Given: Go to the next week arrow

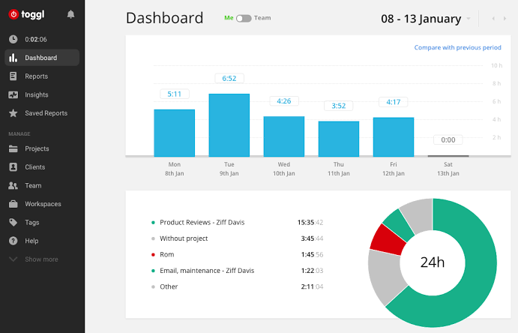Looking at the screenshot, I should pyautogui.click(x=505, y=18).
